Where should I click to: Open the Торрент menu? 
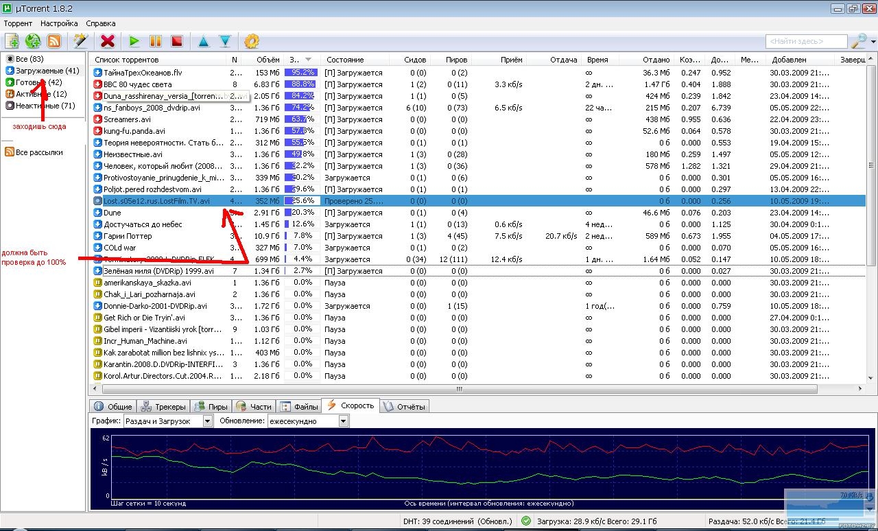coord(19,23)
